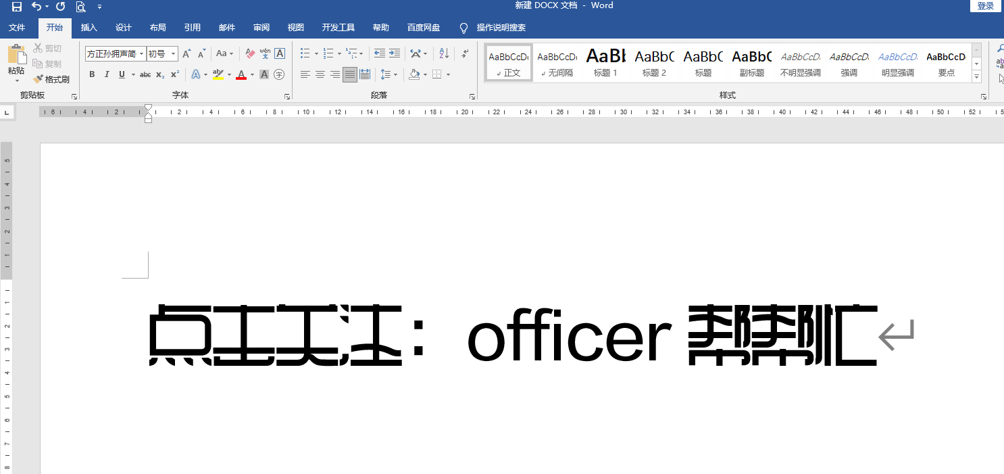Click the multilevel list icon

coord(351,53)
